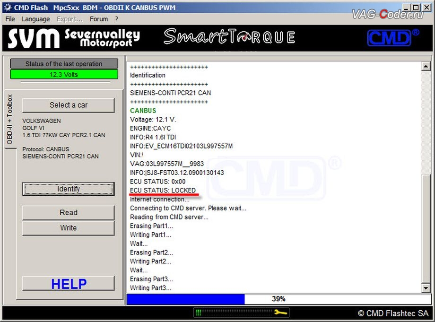
Task: Click the INFO:R4 1.6l TDI log line
Action: tap(153, 137)
